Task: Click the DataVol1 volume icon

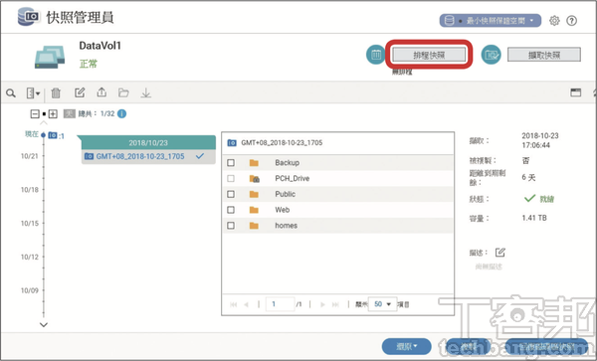Action: point(50,57)
